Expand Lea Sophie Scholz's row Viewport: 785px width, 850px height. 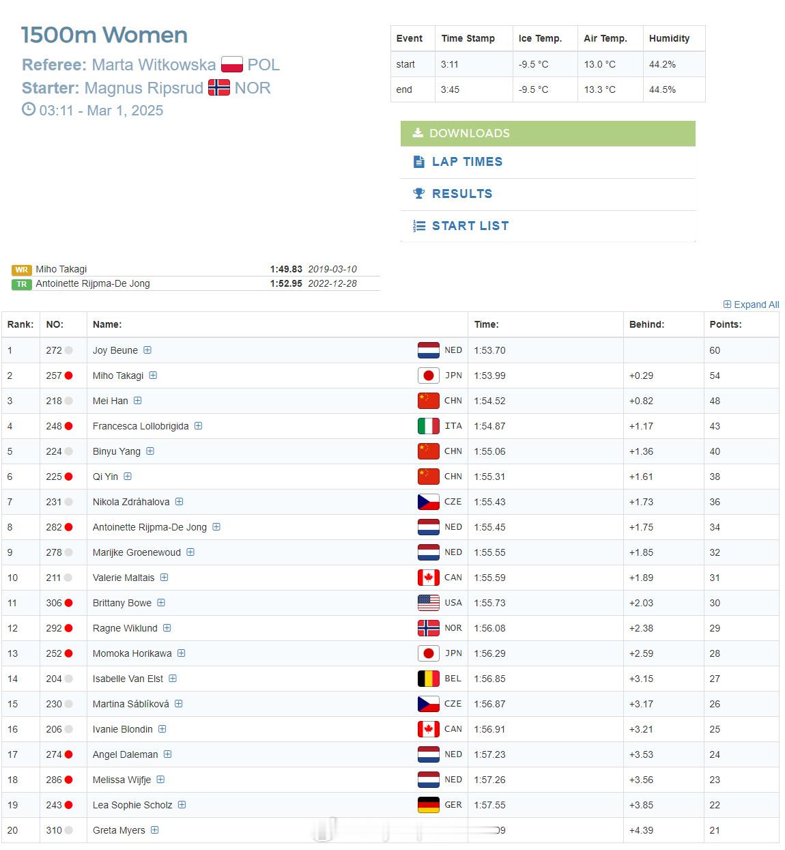tap(182, 805)
